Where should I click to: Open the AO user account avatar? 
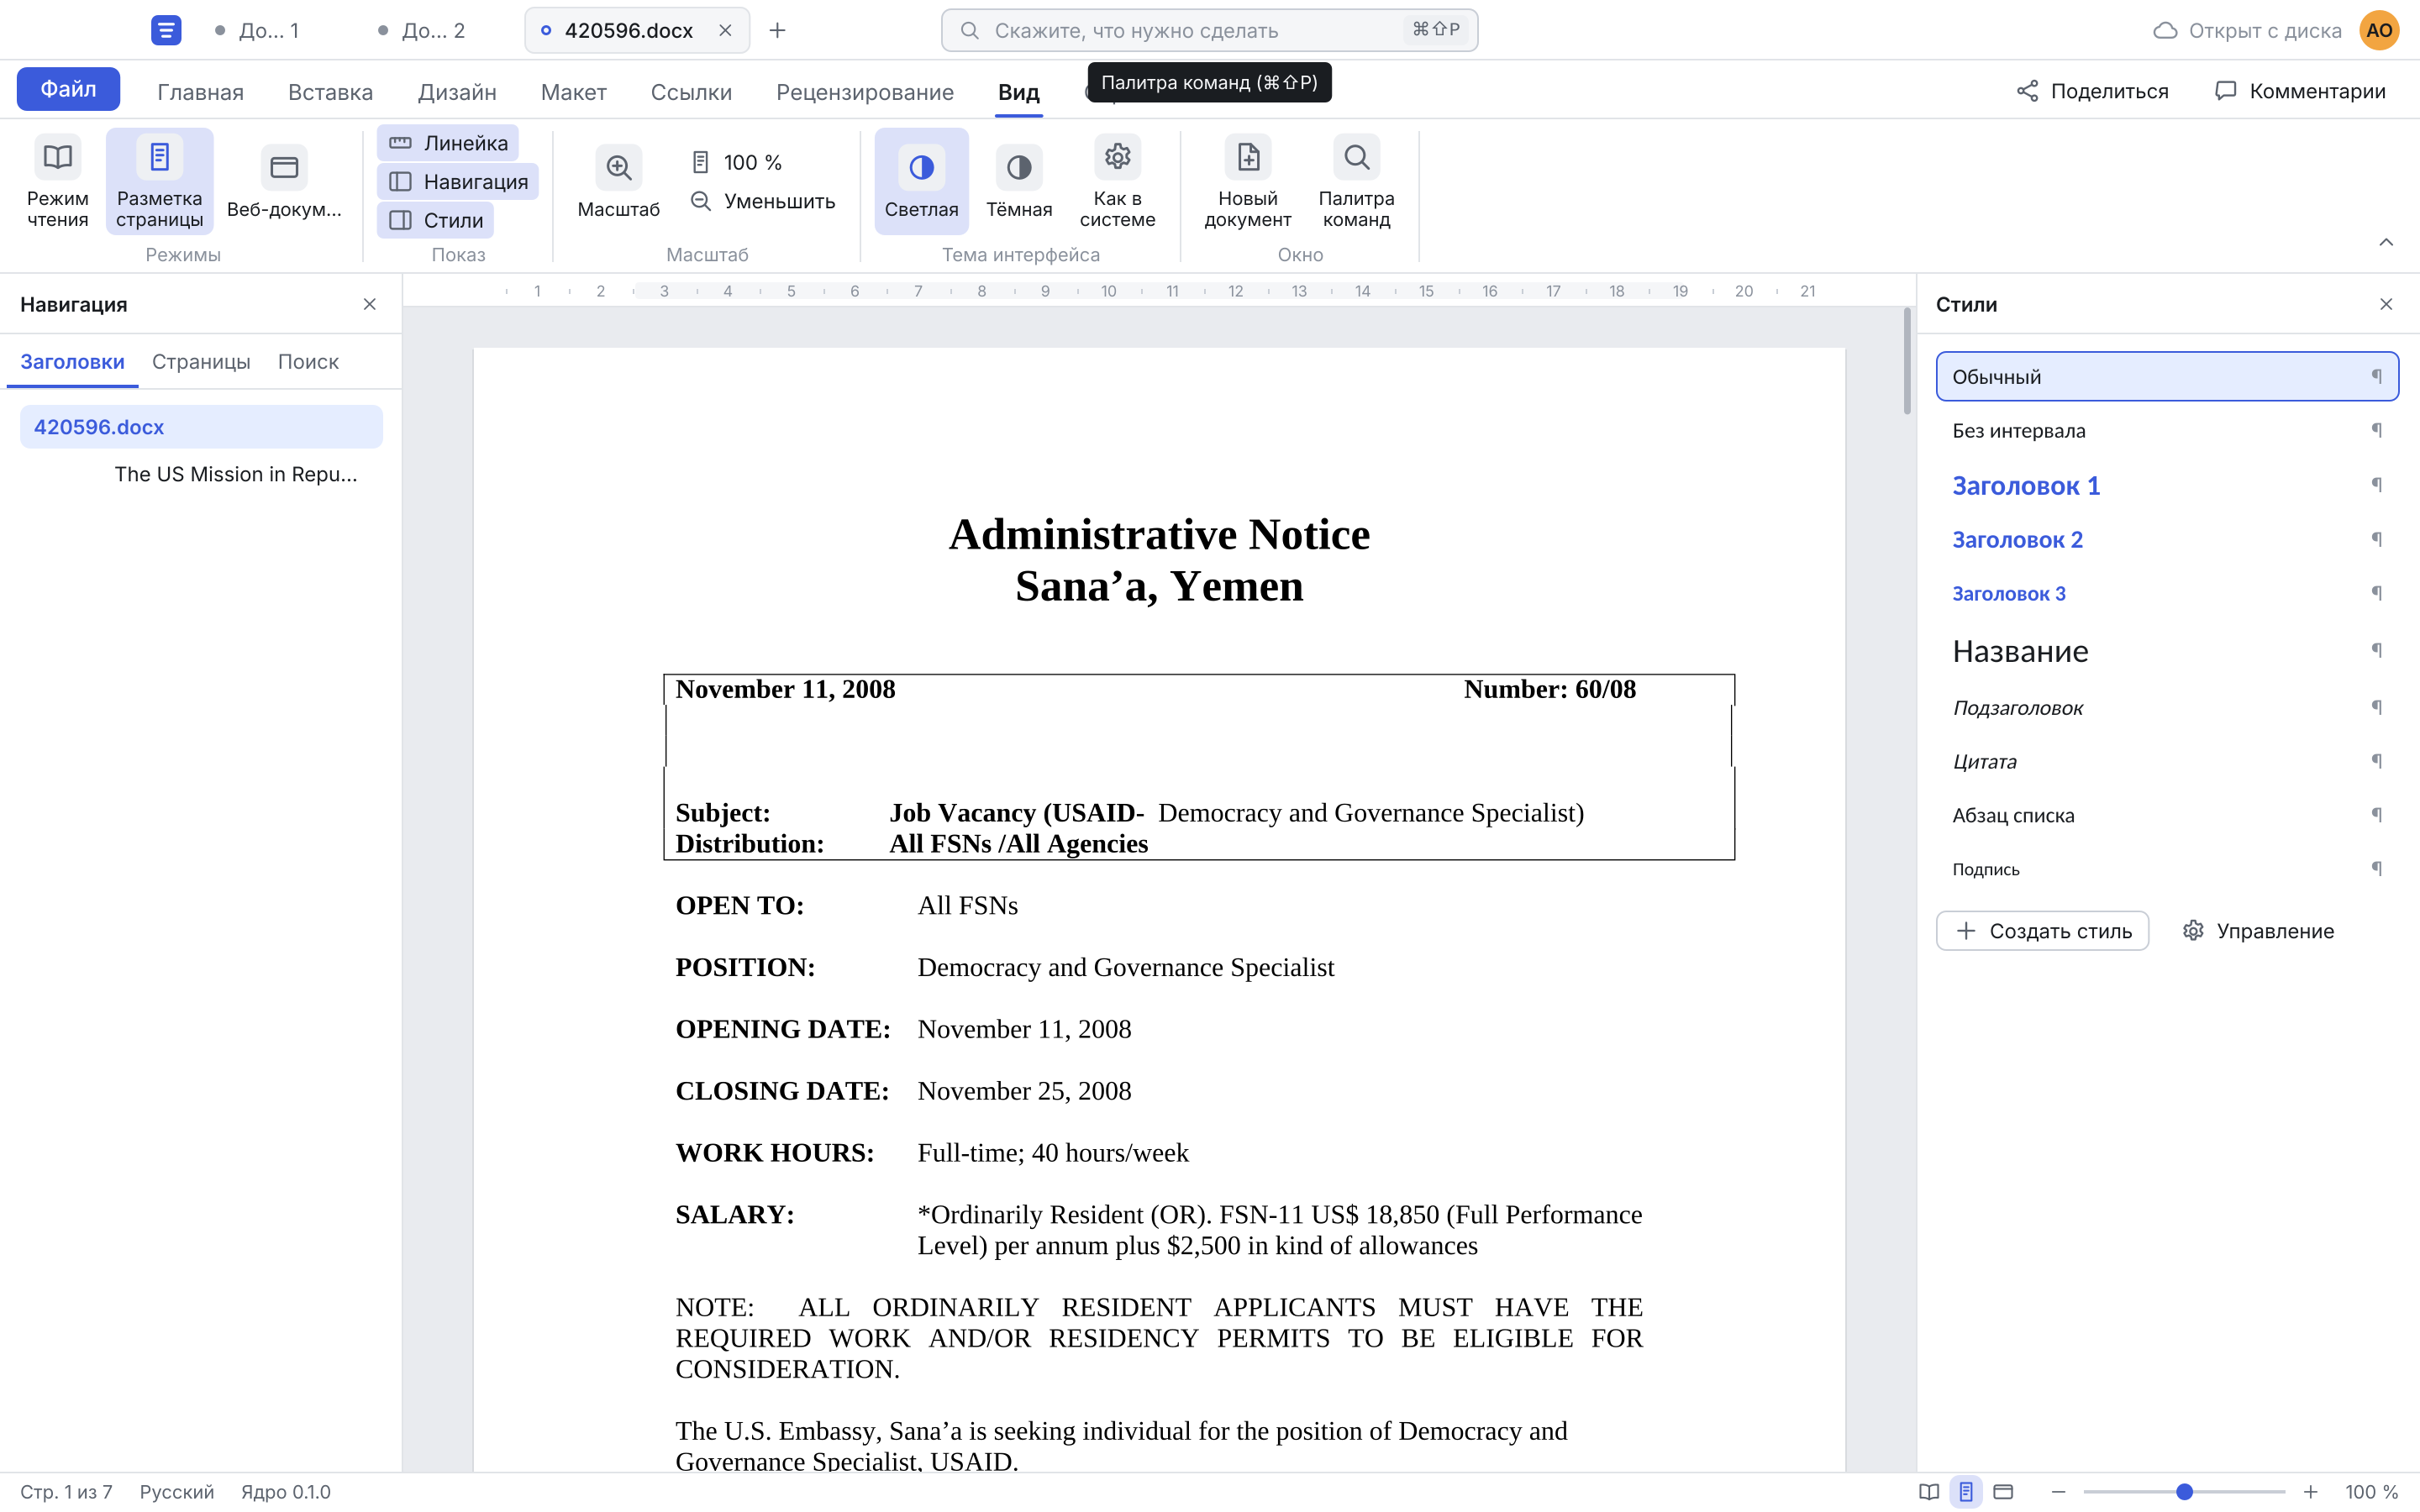pyautogui.click(x=2379, y=30)
